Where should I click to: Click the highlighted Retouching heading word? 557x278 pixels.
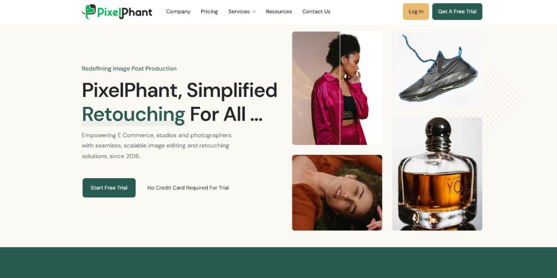point(134,114)
